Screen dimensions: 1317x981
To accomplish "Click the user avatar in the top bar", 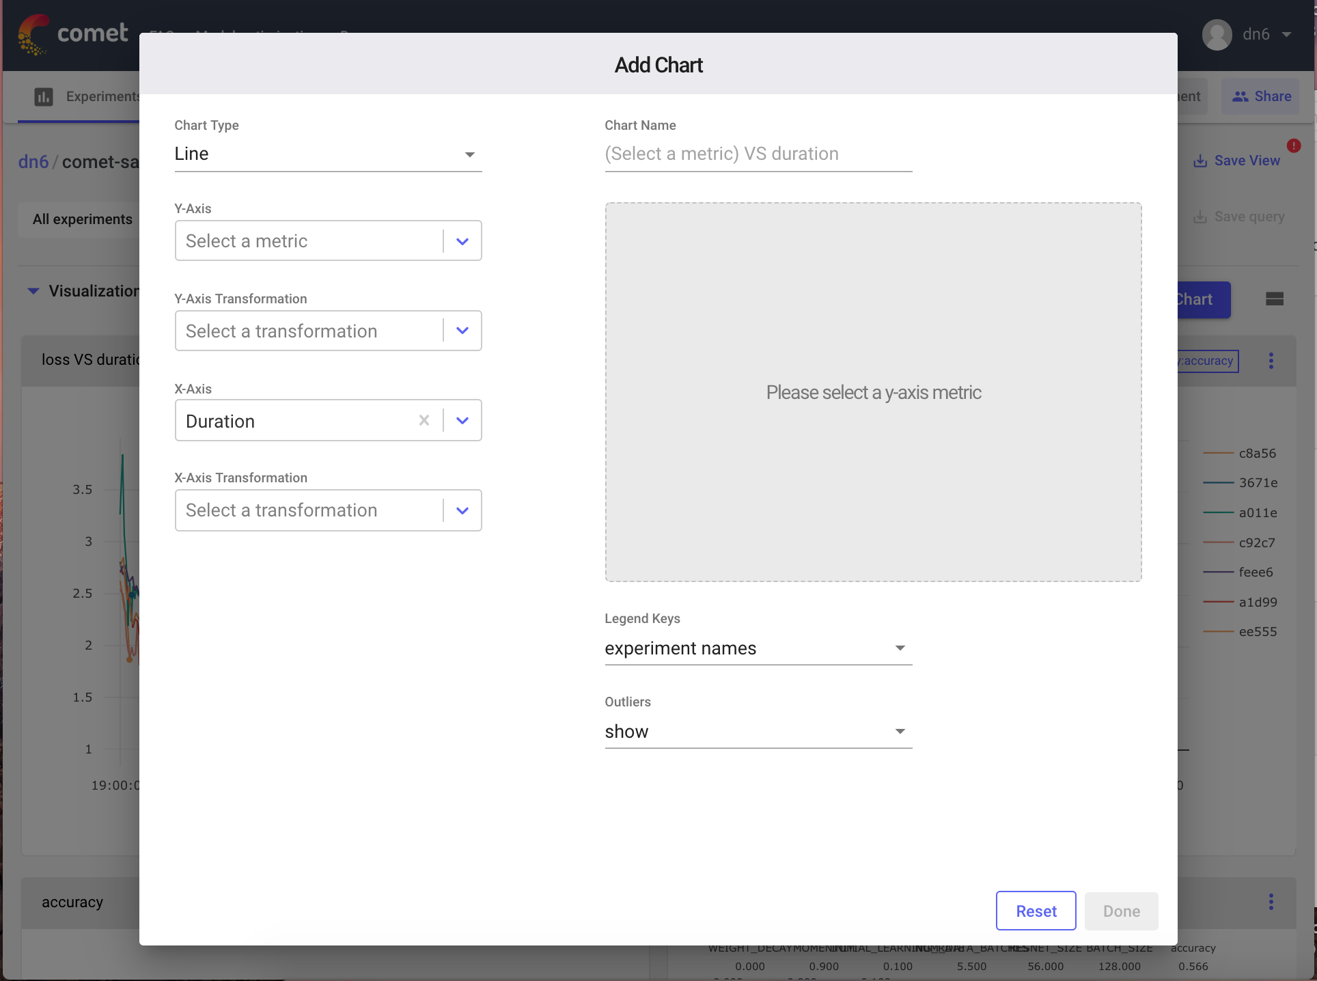I will pyautogui.click(x=1217, y=34).
